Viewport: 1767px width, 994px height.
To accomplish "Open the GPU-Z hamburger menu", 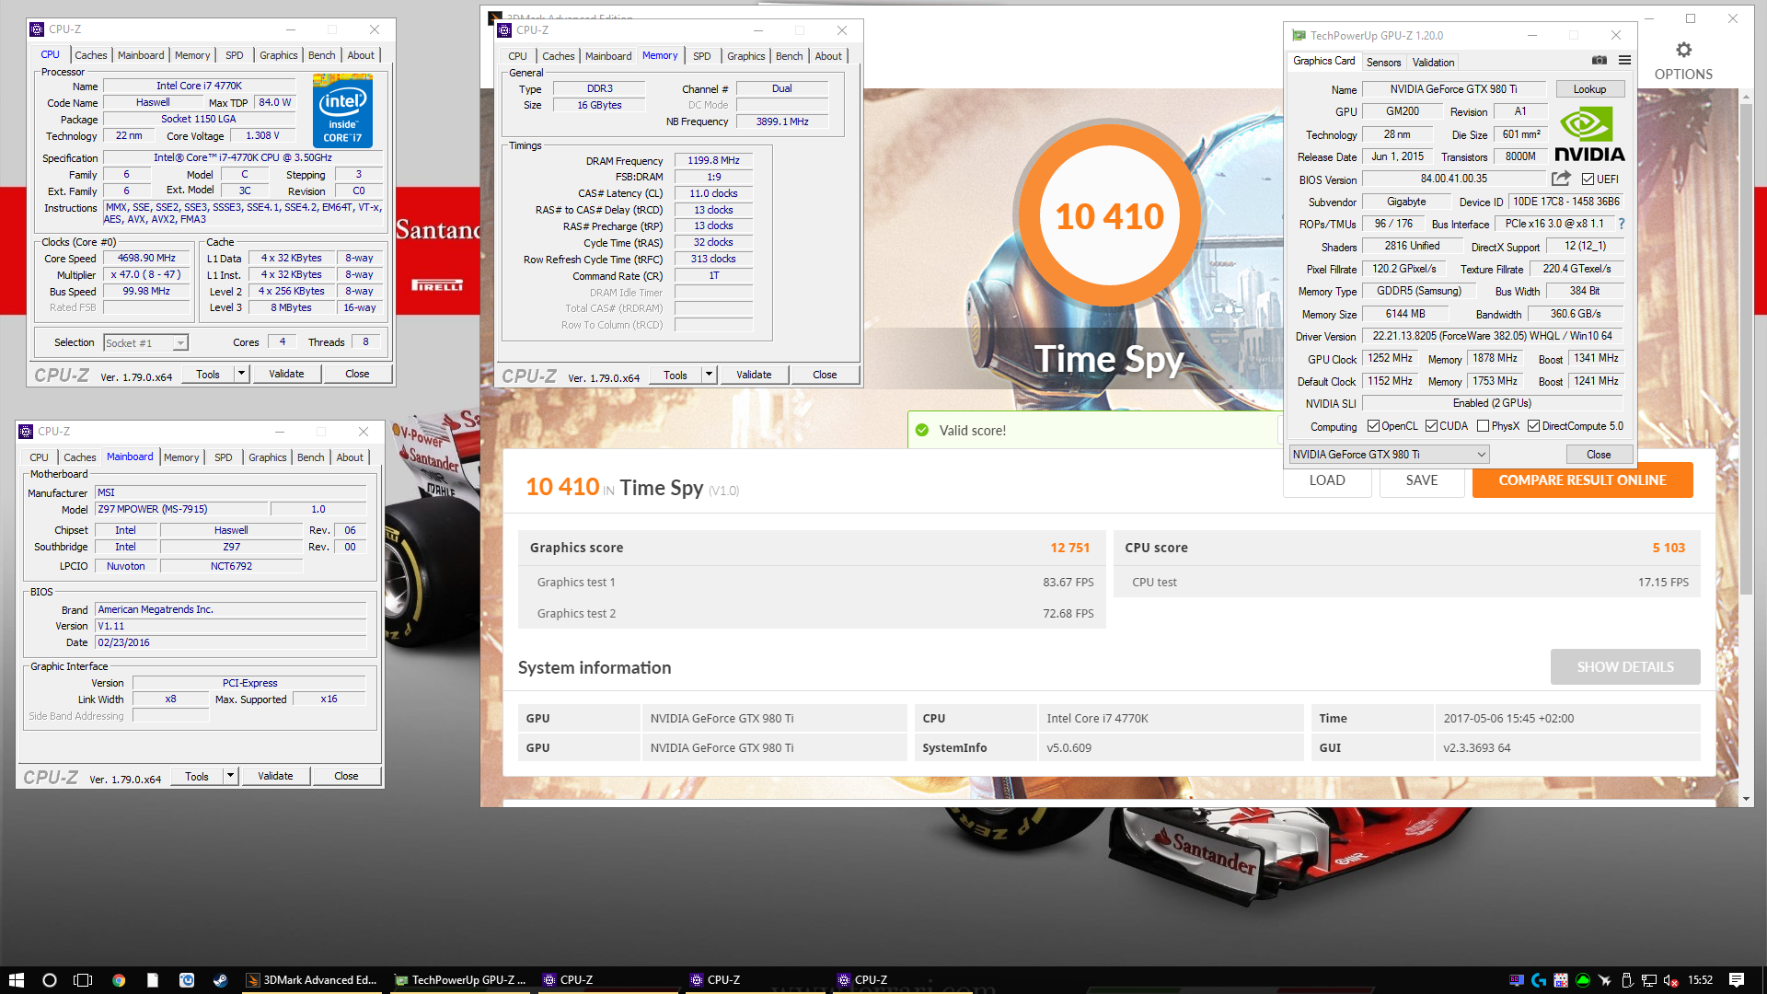I will (1625, 61).
